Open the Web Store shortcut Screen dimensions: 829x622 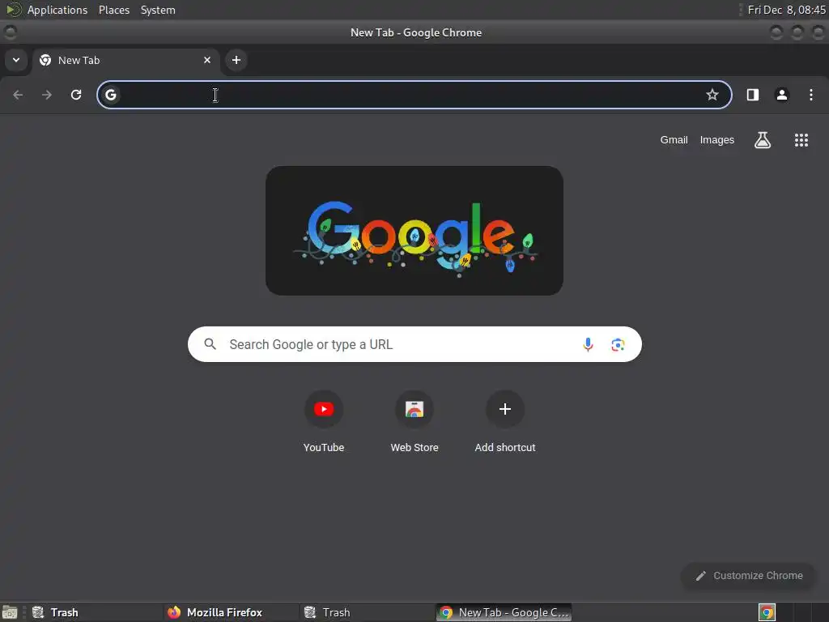pos(414,422)
